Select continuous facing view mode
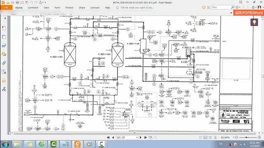Image resolution: width=264 pixels, height=148 pixels. [x=215, y=138]
